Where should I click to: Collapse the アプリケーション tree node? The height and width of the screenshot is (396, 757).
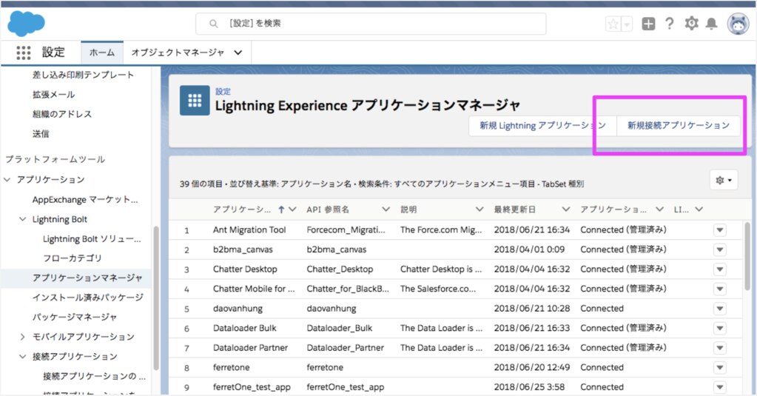point(7,180)
